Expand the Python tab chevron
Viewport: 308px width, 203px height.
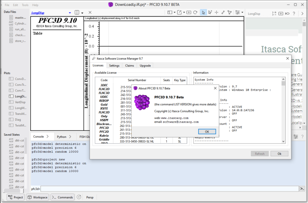(x=69, y=137)
